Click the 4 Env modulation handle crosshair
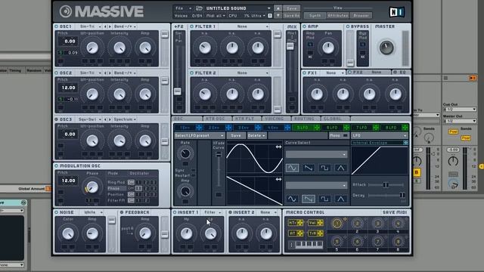The height and width of the screenshot is (272, 484). point(287,128)
